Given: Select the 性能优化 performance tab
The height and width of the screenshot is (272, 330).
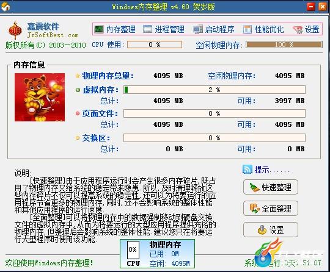Looking at the screenshot, I should click(263, 29).
